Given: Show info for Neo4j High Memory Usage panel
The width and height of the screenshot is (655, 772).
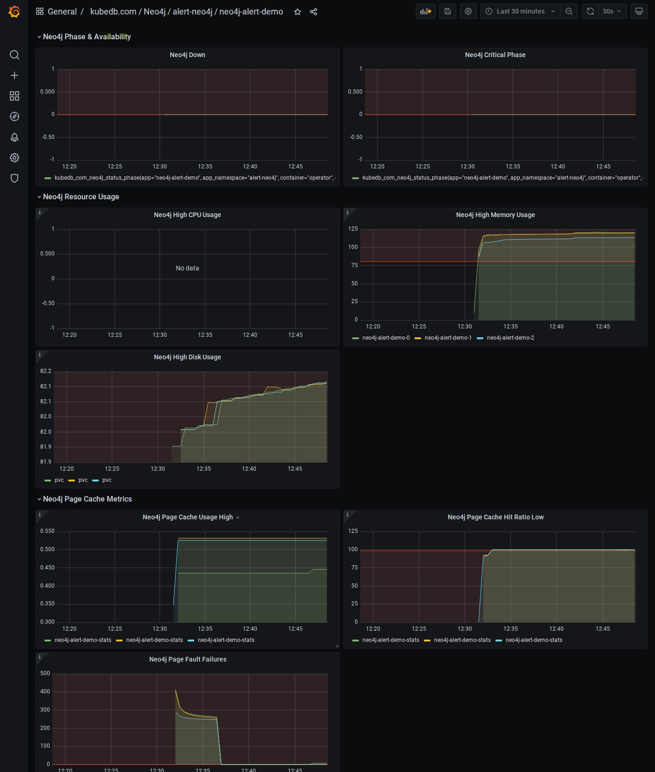Looking at the screenshot, I should pos(348,212).
